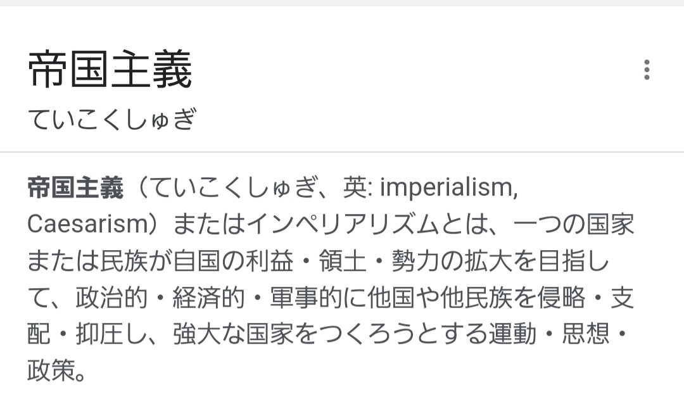The width and height of the screenshot is (684, 404).
Task: Click the final word 政策 of the description
Action: click(x=51, y=370)
